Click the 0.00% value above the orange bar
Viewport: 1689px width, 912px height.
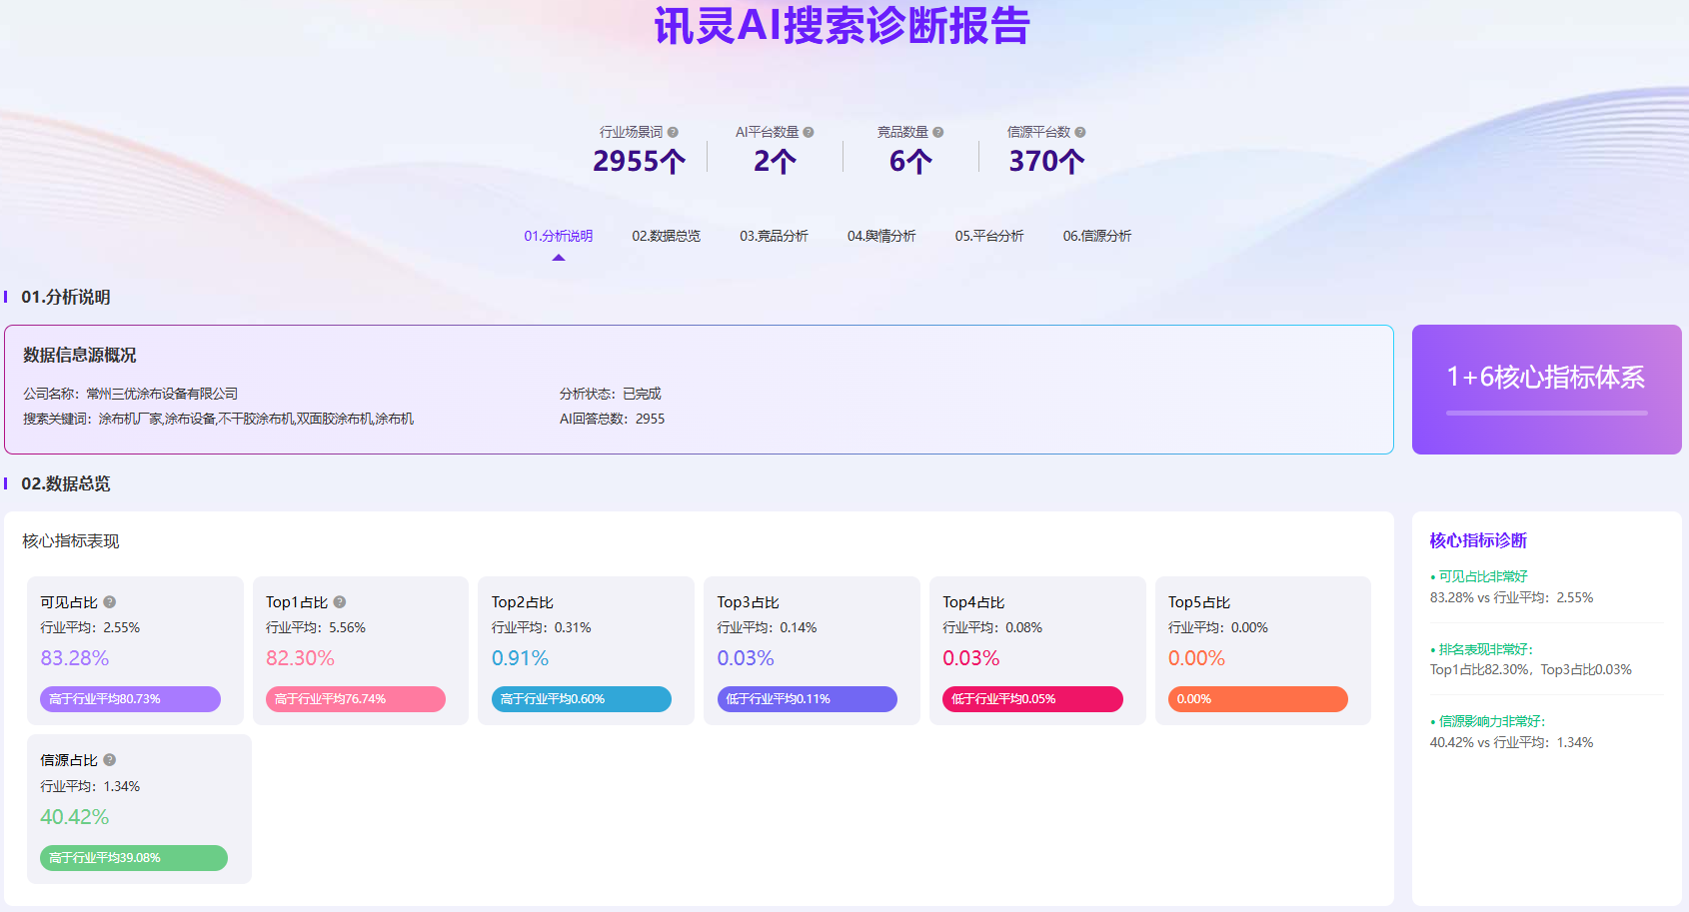click(1197, 658)
